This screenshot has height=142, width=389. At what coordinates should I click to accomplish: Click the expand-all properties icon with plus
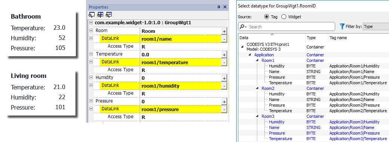[x=100, y=15]
